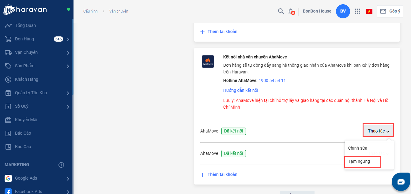The image size is (411, 194).
Task: Click the AhaMove hotline number link
Action: click(x=272, y=80)
